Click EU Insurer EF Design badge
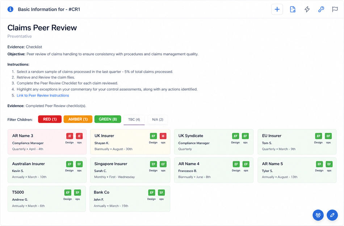Image resolution: width=344 pixels, height=226 pixels. click(319, 136)
